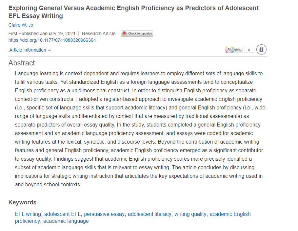Screen dimensions: 298x231
Task: Follow the adolescent literacy keyword link
Action: pos(149,214)
